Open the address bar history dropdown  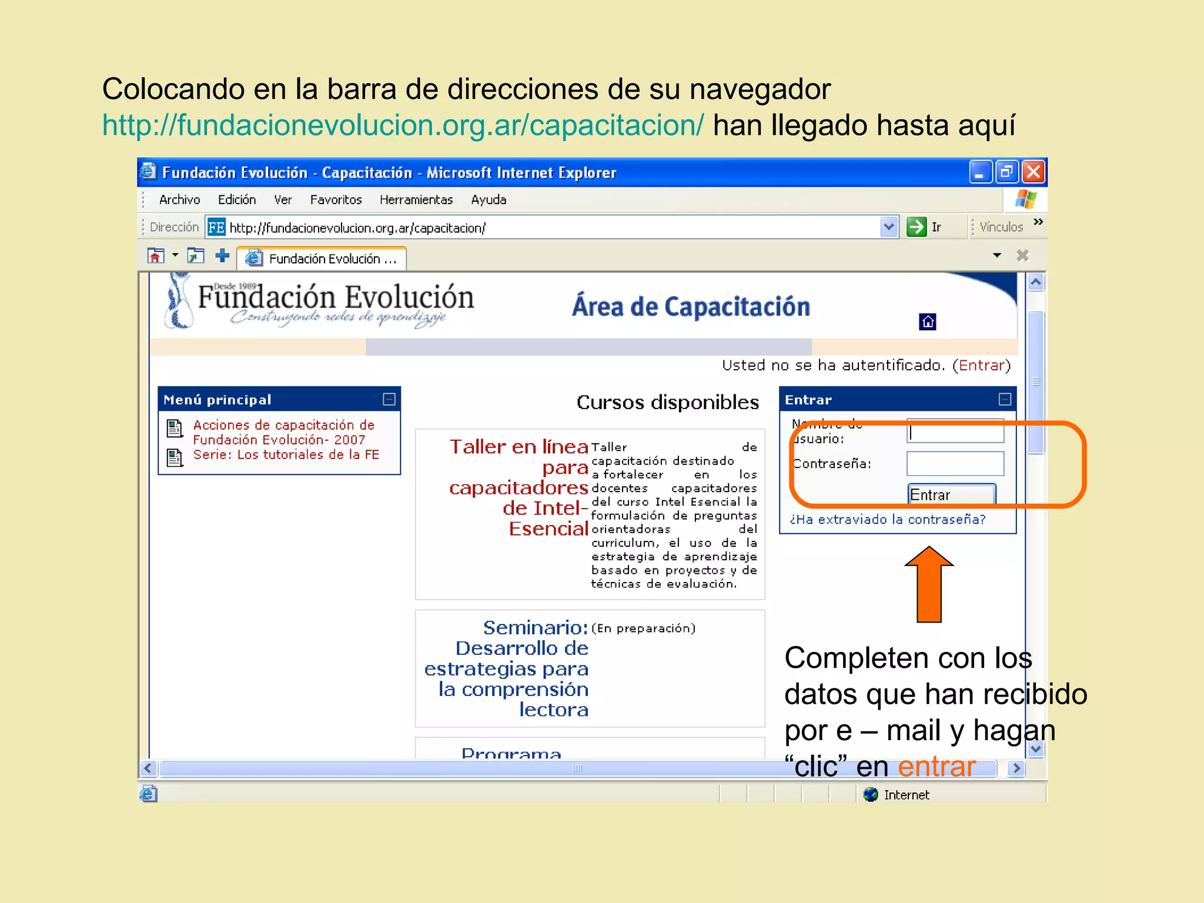889,227
